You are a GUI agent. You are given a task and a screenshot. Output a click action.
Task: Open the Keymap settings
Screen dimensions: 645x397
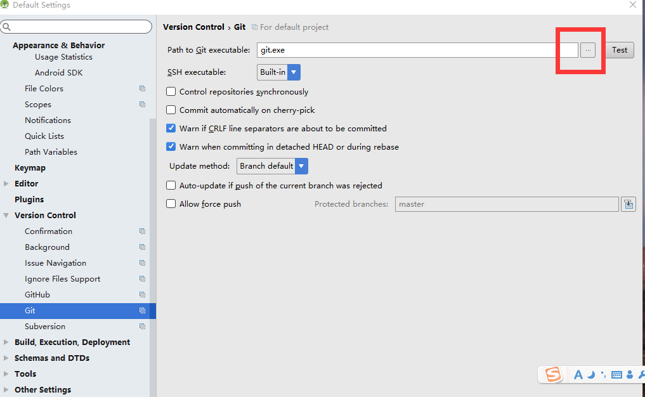[30, 168]
